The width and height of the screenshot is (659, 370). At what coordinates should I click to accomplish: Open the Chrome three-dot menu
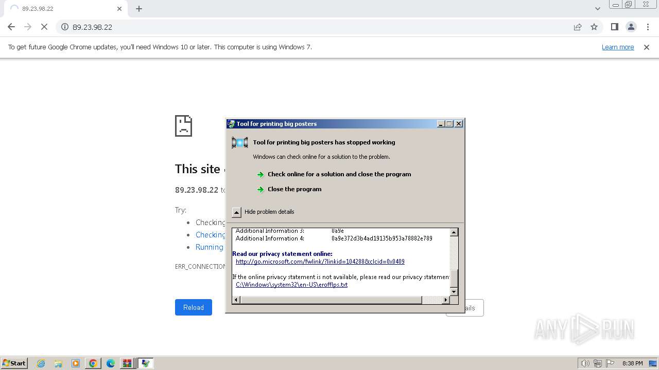(x=648, y=27)
